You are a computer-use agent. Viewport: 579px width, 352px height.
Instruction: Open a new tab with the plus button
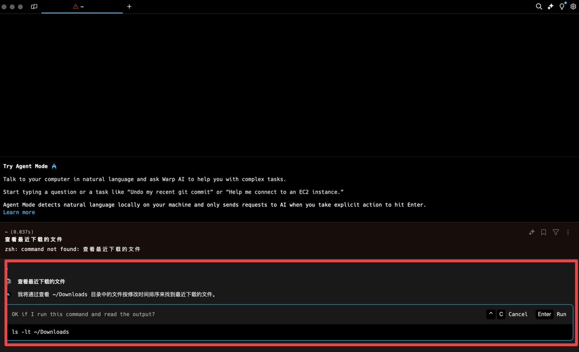pos(129,7)
